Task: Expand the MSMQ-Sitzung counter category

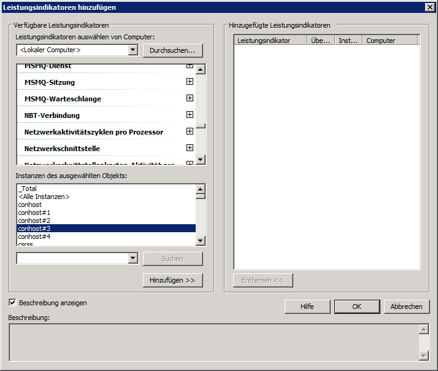Action: (190, 82)
